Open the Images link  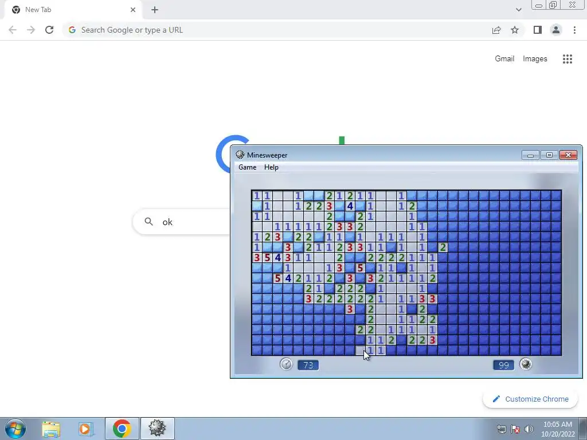point(535,59)
